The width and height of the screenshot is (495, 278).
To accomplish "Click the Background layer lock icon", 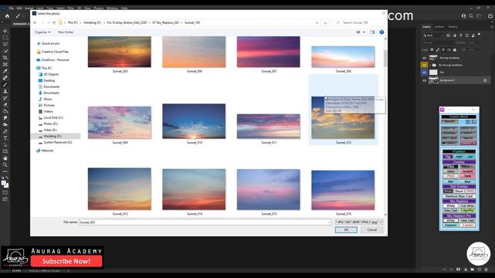I will [x=485, y=80].
